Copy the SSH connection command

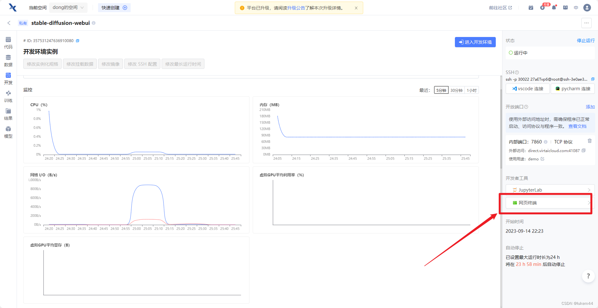point(593,79)
